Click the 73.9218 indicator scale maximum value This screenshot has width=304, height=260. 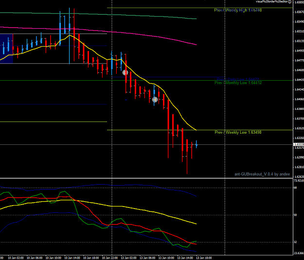[x=299, y=181]
